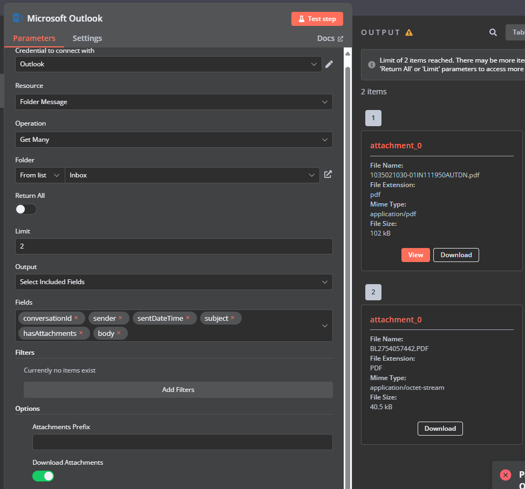Screen dimensions: 525x489
Task: Open the Resource Folder Message dropdown
Action: (174, 102)
